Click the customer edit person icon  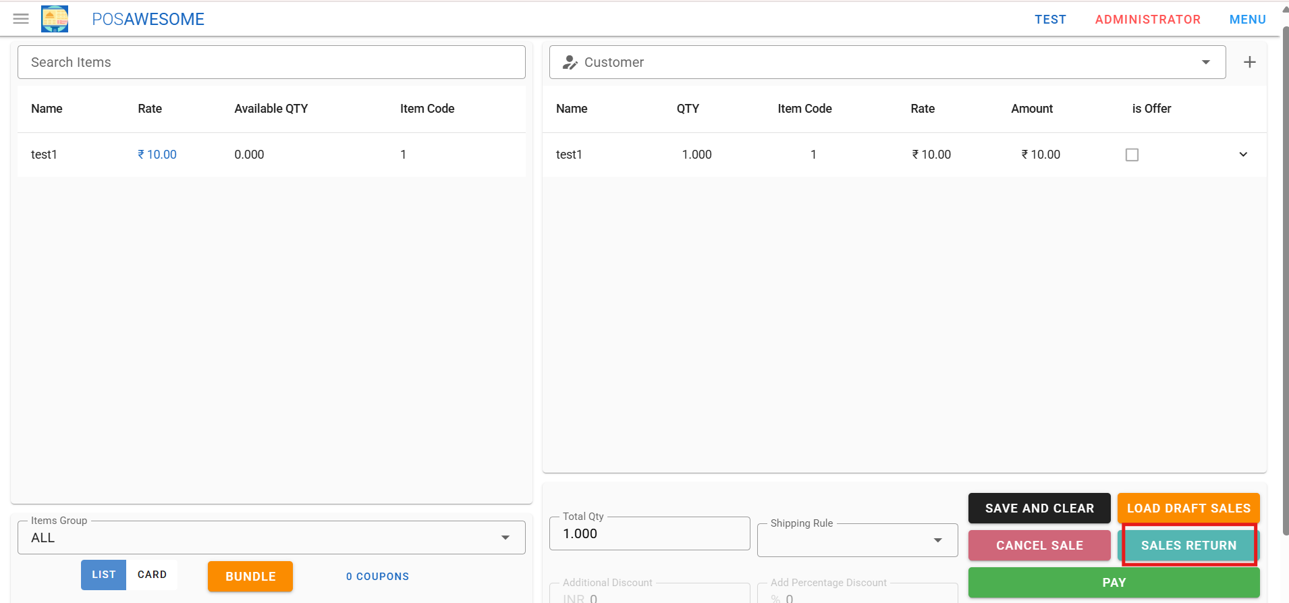point(570,62)
